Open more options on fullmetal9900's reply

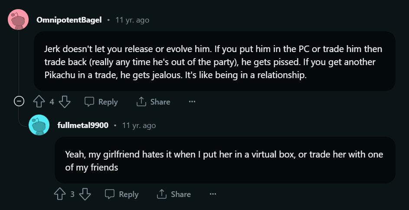tap(213, 194)
